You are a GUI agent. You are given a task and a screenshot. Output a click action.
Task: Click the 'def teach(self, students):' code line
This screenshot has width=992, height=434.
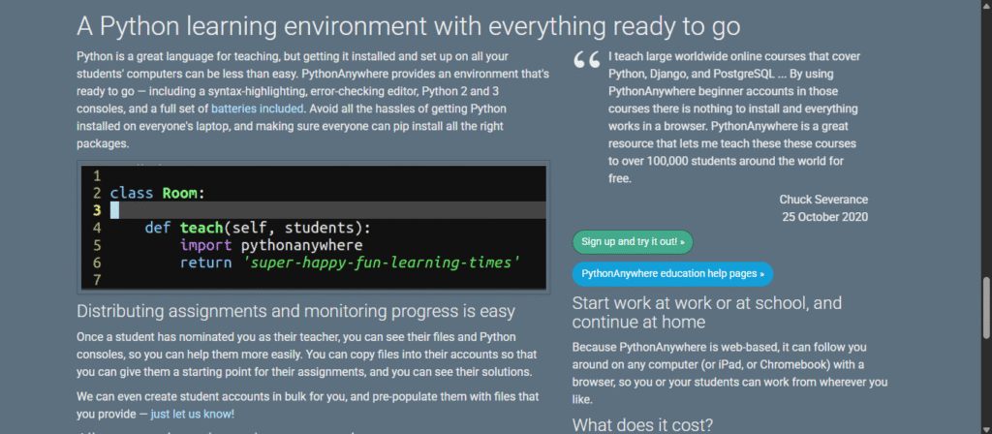(x=258, y=228)
